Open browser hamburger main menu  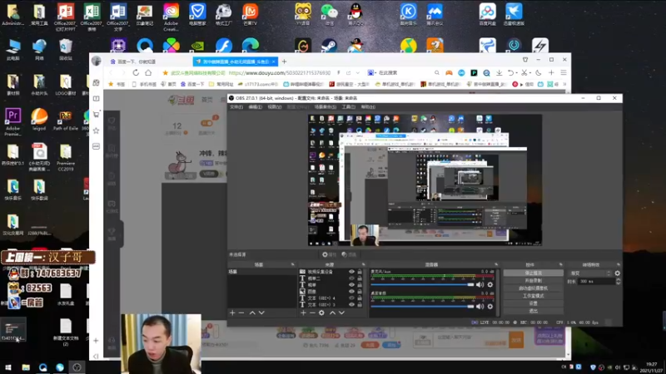coord(564,73)
